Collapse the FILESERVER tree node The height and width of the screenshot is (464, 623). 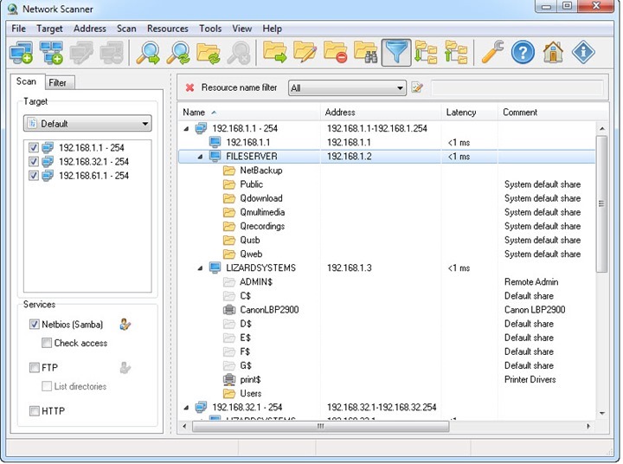(x=201, y=157)
